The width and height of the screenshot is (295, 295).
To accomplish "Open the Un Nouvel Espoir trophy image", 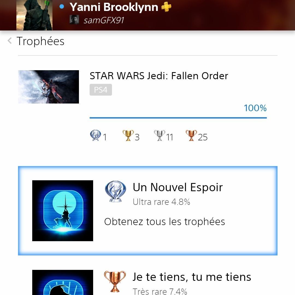I will pos(63,211).
